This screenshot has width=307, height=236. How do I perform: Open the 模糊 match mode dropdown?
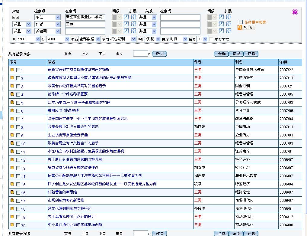pos(153,39)
